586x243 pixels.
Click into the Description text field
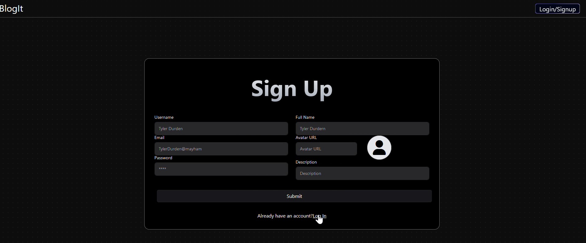362,173
